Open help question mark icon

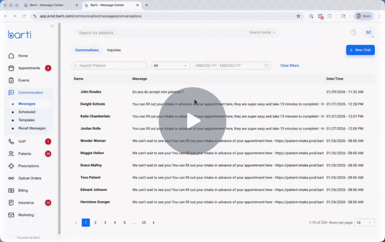point(353,32)
